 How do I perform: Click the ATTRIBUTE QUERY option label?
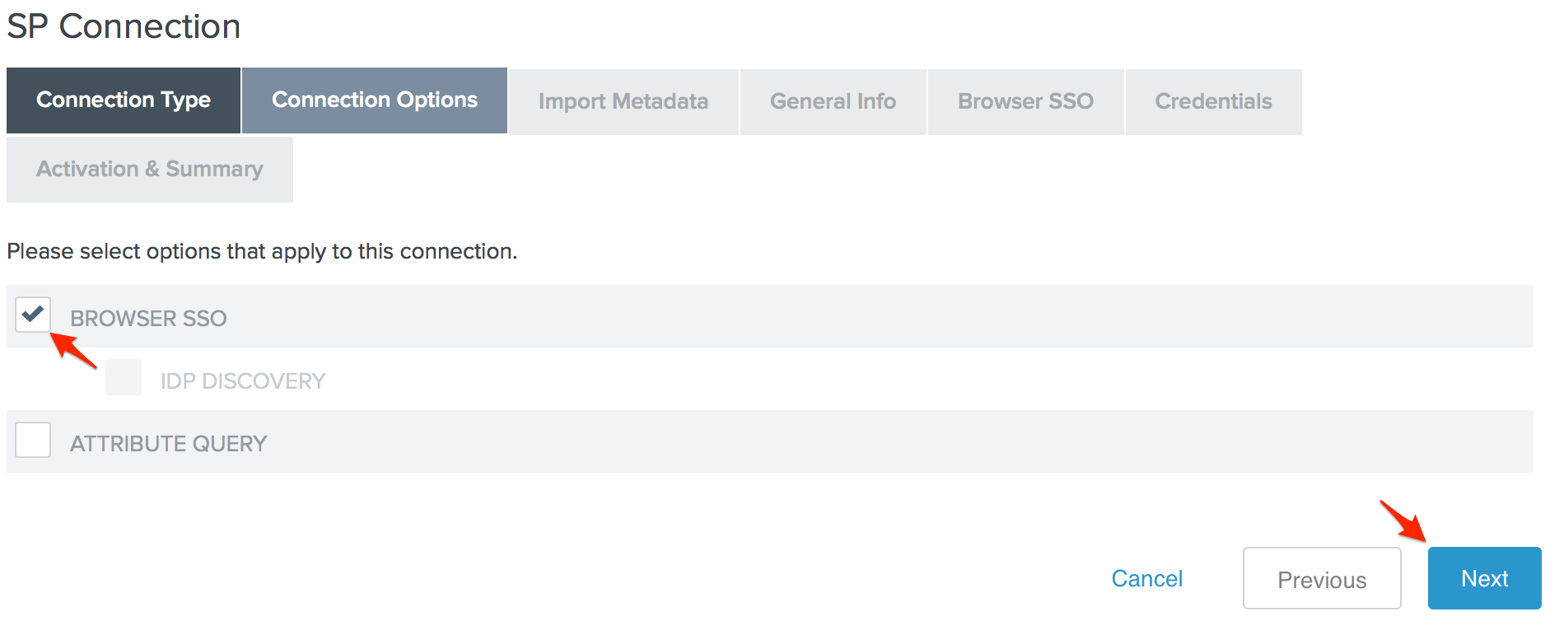click(169, 444)
